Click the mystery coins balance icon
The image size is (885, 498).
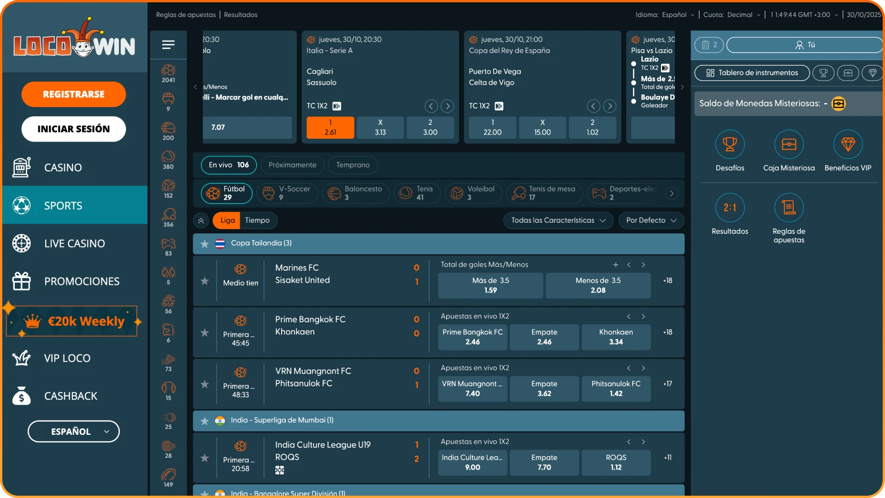click(838, 104)
